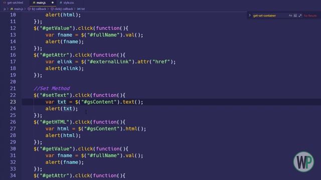The image size is (321, 180).
Task: Click line number 23 in the gutter
Action: click(x=13, y=102)
